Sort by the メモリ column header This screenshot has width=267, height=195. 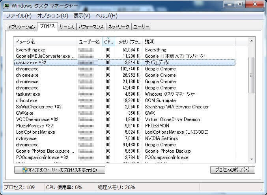tap(129, 42)
